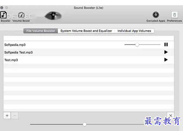Open the Volume Boost gauge icon
This screenshot has width=183, height=131.
click(x=21, y=15)
